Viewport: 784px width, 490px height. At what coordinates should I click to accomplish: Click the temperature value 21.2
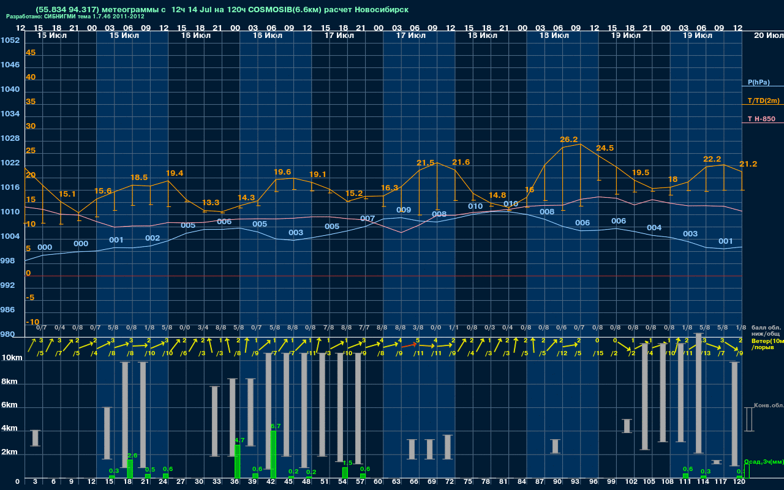[x=748, y=164]
